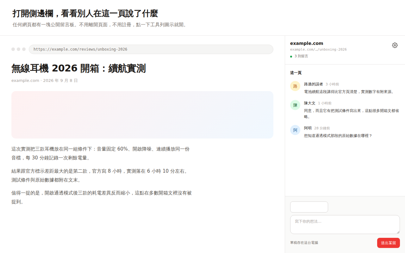Click page heading 打開側邊欄，看看別人在這一頁說了什麼
The width and height of the screenshot is (405, 253).
coord(85,14)
